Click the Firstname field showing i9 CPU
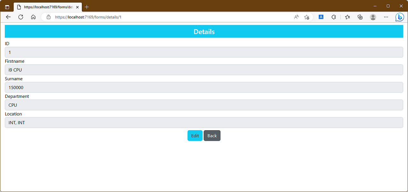This screenshot has height=192, width=408. pyautogui.click(x=204, y=70)
